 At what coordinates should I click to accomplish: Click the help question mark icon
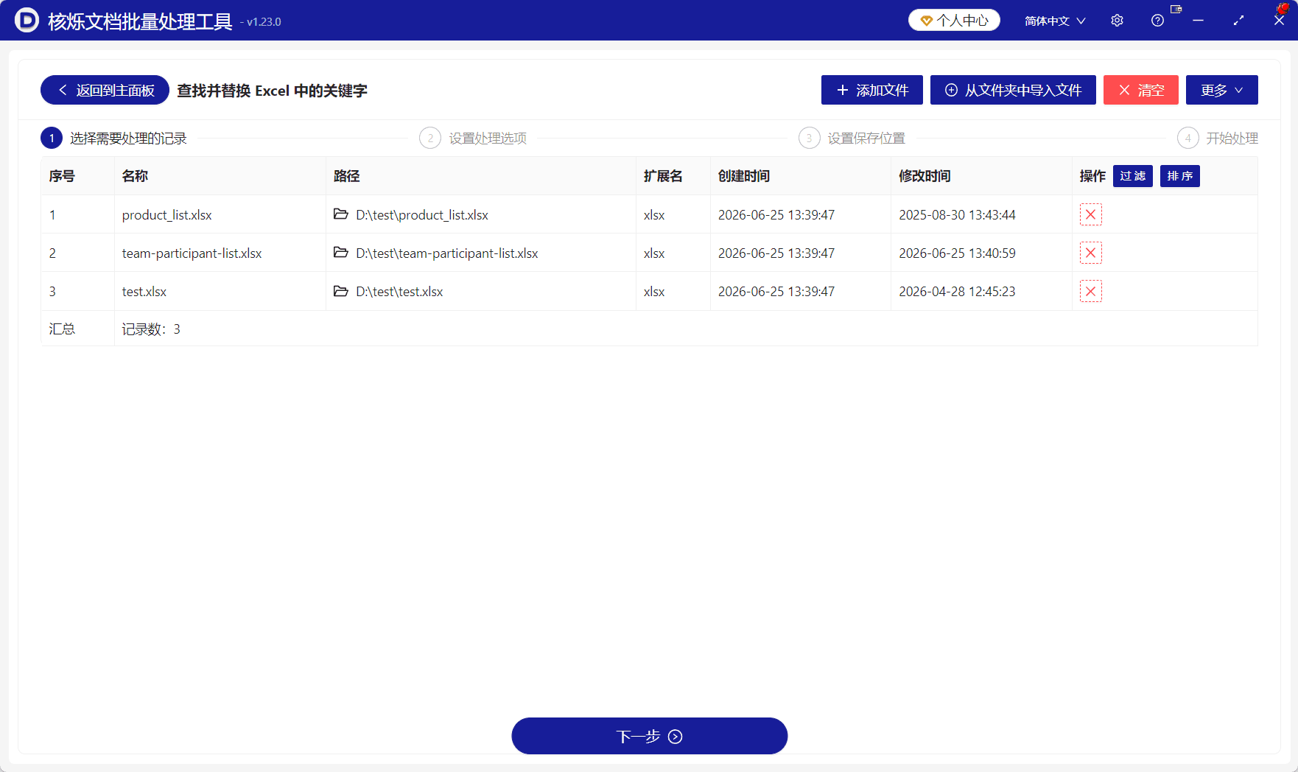click(x=1157, y=21)
